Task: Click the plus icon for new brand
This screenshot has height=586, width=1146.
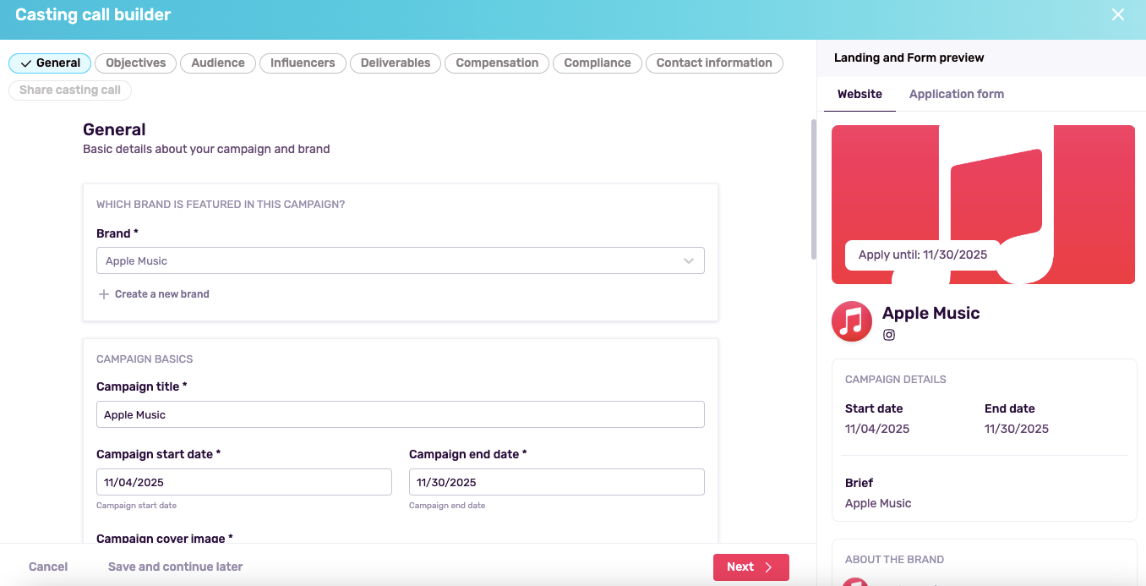Action: coord(104,294)
